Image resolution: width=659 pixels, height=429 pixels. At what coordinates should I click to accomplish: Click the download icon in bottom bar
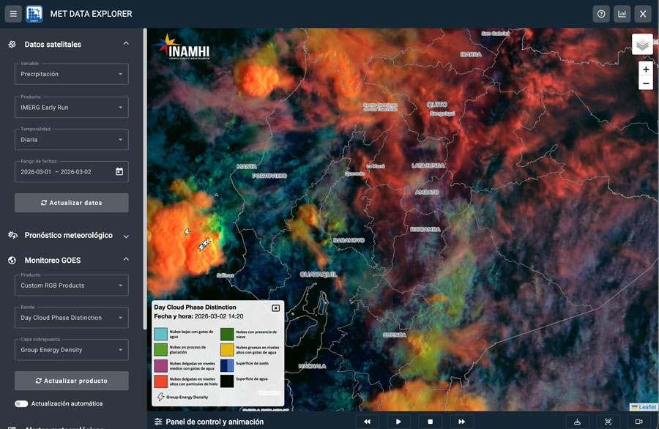tap(577, 422)
